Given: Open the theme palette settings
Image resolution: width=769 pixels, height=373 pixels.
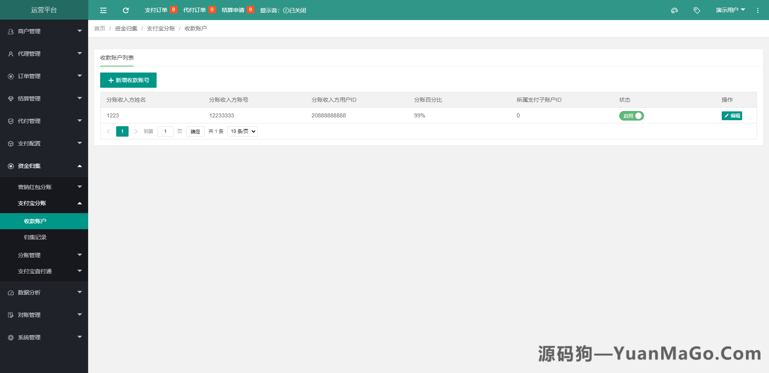Looking at the screenshot, I should point(674,10).
